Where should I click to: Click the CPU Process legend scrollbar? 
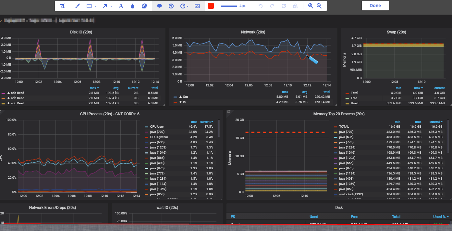(219, 128)
